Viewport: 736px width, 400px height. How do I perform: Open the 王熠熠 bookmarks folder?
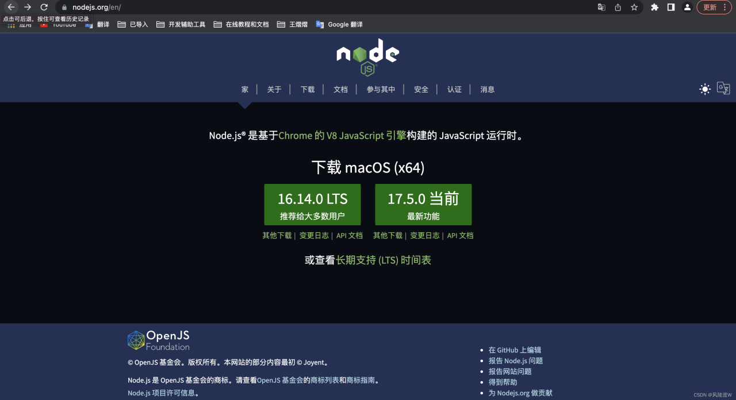(292, 24)
